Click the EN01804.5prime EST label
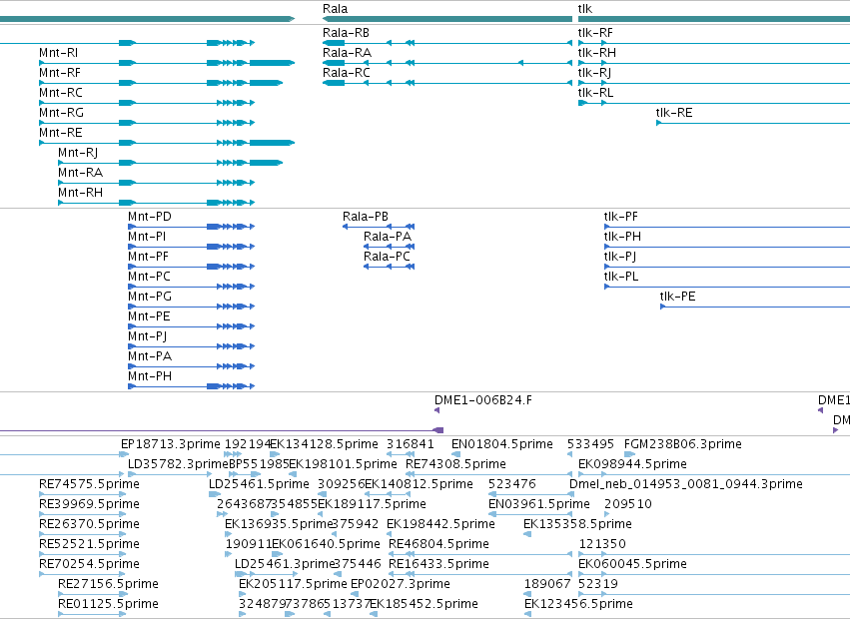 502,444
